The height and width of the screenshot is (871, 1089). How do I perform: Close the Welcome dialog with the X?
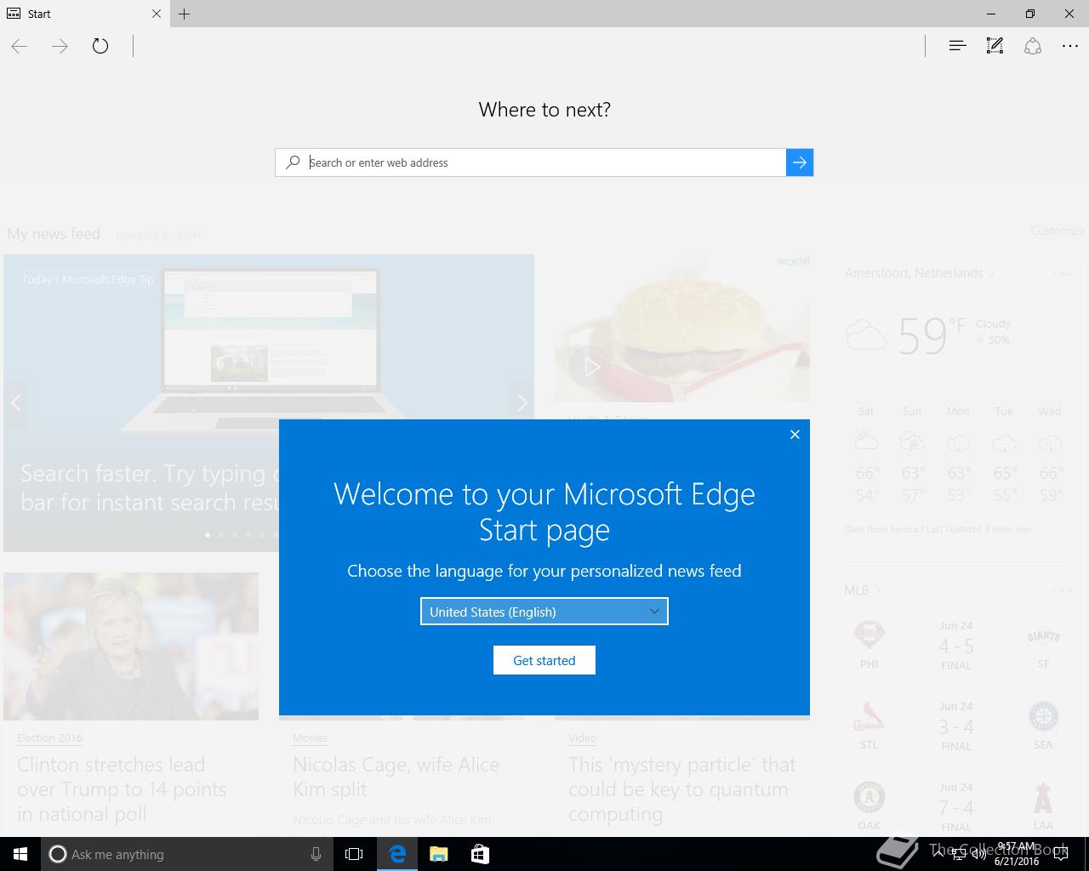pos(795,435)
